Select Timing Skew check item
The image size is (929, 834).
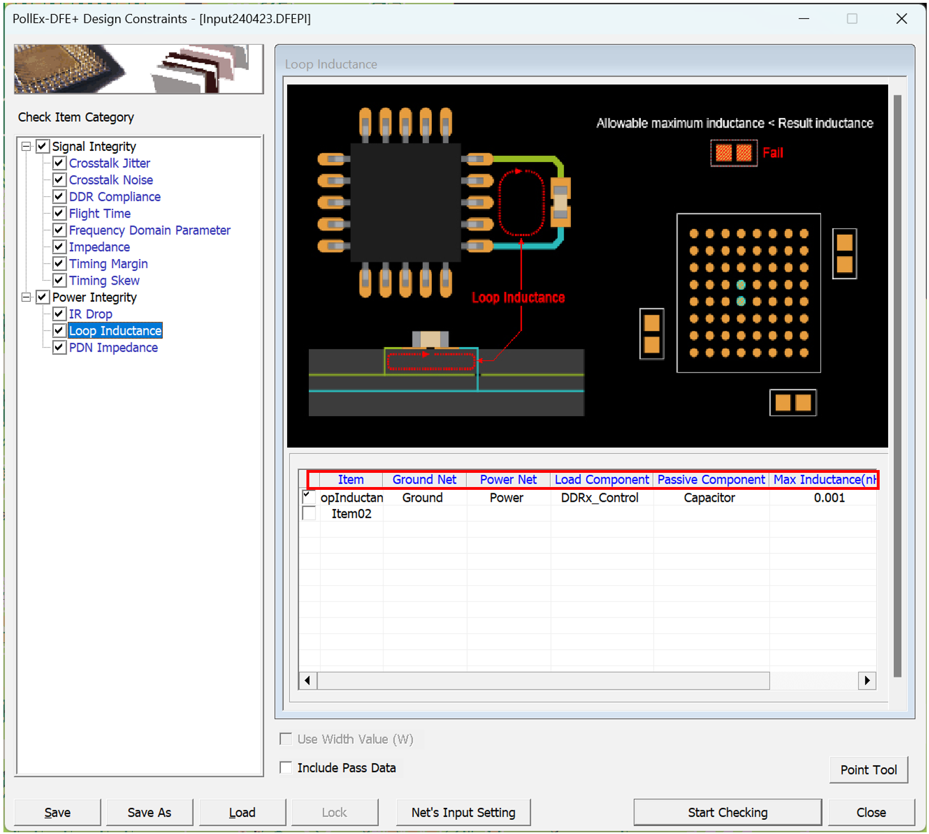104,281
